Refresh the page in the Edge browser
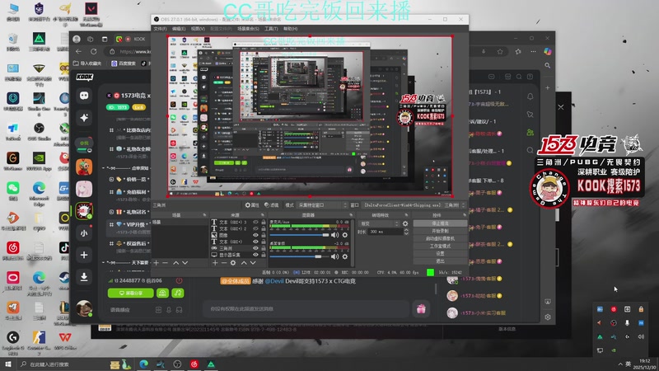 coord(93,51)
